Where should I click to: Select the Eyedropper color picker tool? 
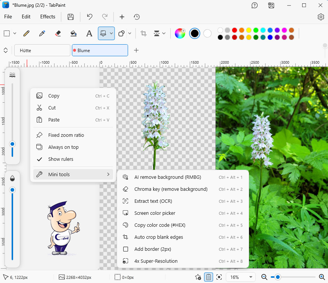click(x=42, y=33)
